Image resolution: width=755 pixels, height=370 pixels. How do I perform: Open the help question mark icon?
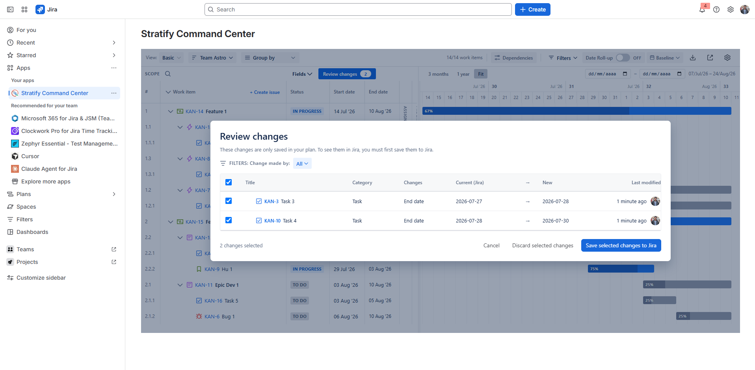pyautogui.click(x=716, y=9)
